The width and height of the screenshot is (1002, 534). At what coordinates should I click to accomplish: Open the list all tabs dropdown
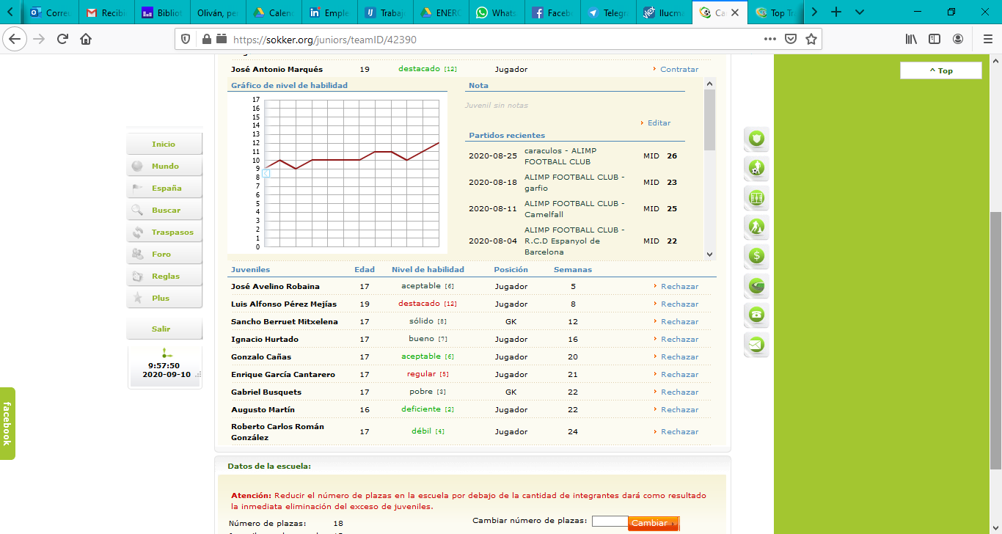pos(860,12)
